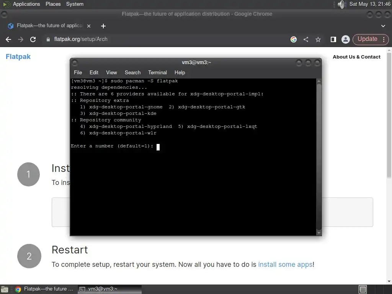The height and width of the screenshot is (294, 392).
Task: Open a new Chrome tab
Action: click(x=103, y=26)
